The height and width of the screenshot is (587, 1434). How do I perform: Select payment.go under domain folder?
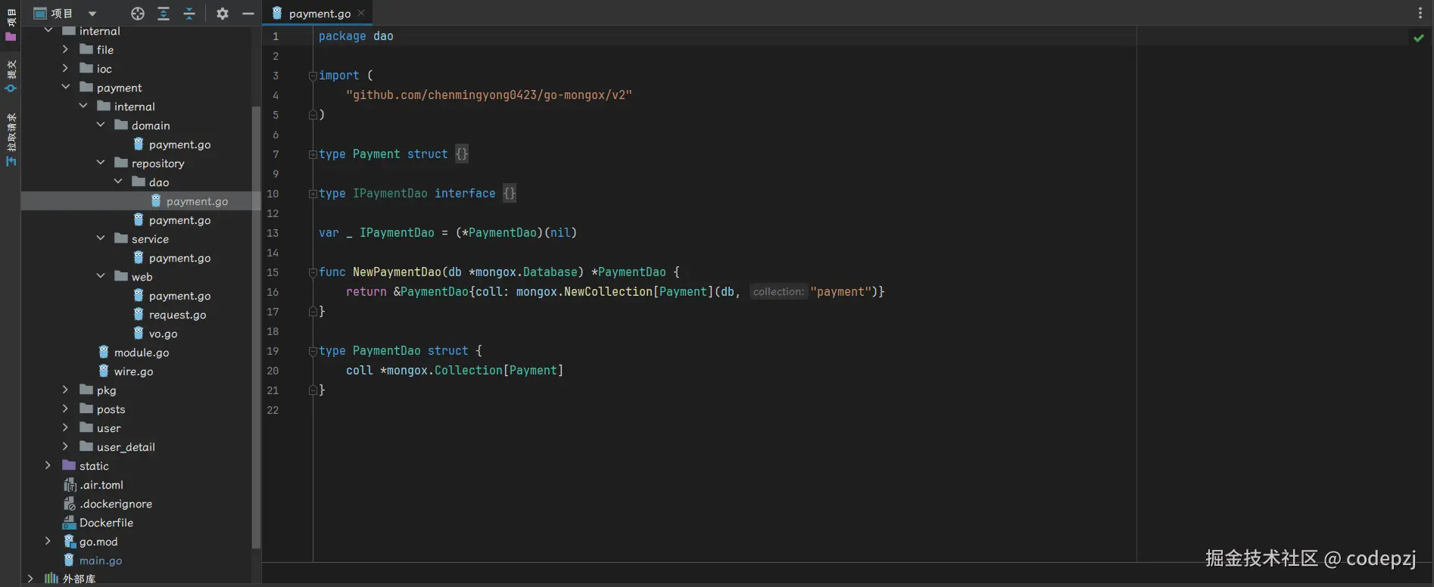coord(179,144)
